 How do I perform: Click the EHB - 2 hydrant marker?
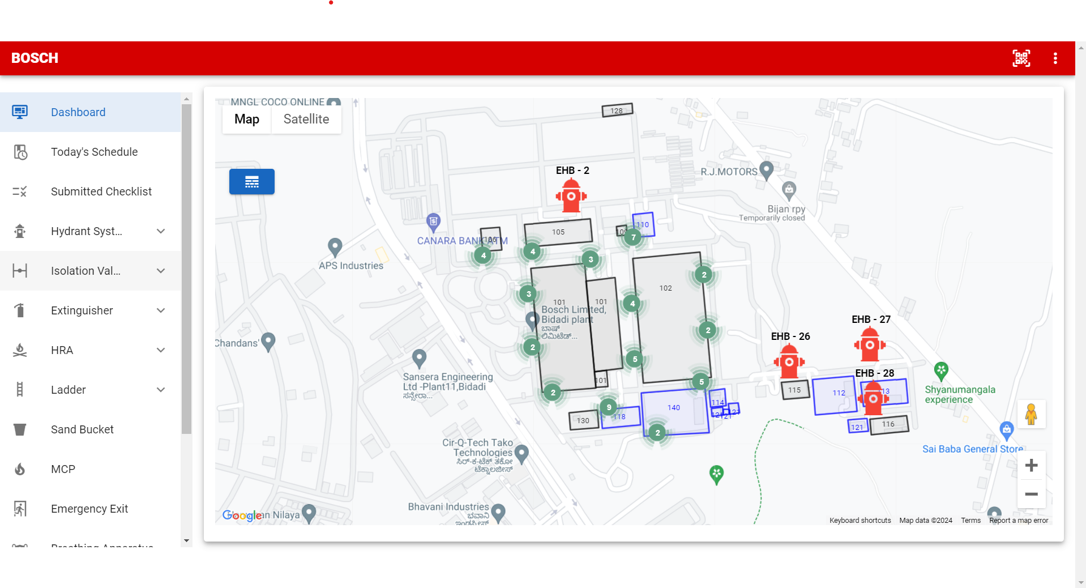click(571, 196)
